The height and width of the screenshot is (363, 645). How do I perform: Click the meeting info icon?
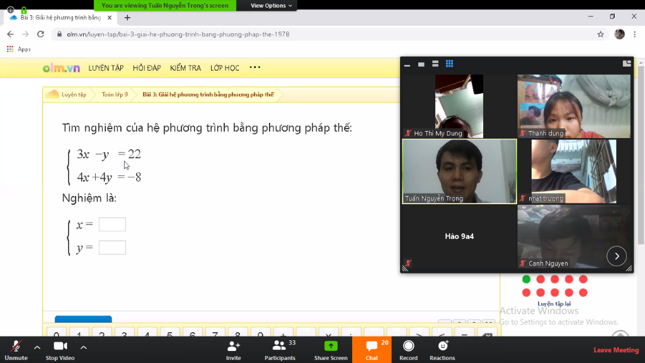[x=10, y=10]
